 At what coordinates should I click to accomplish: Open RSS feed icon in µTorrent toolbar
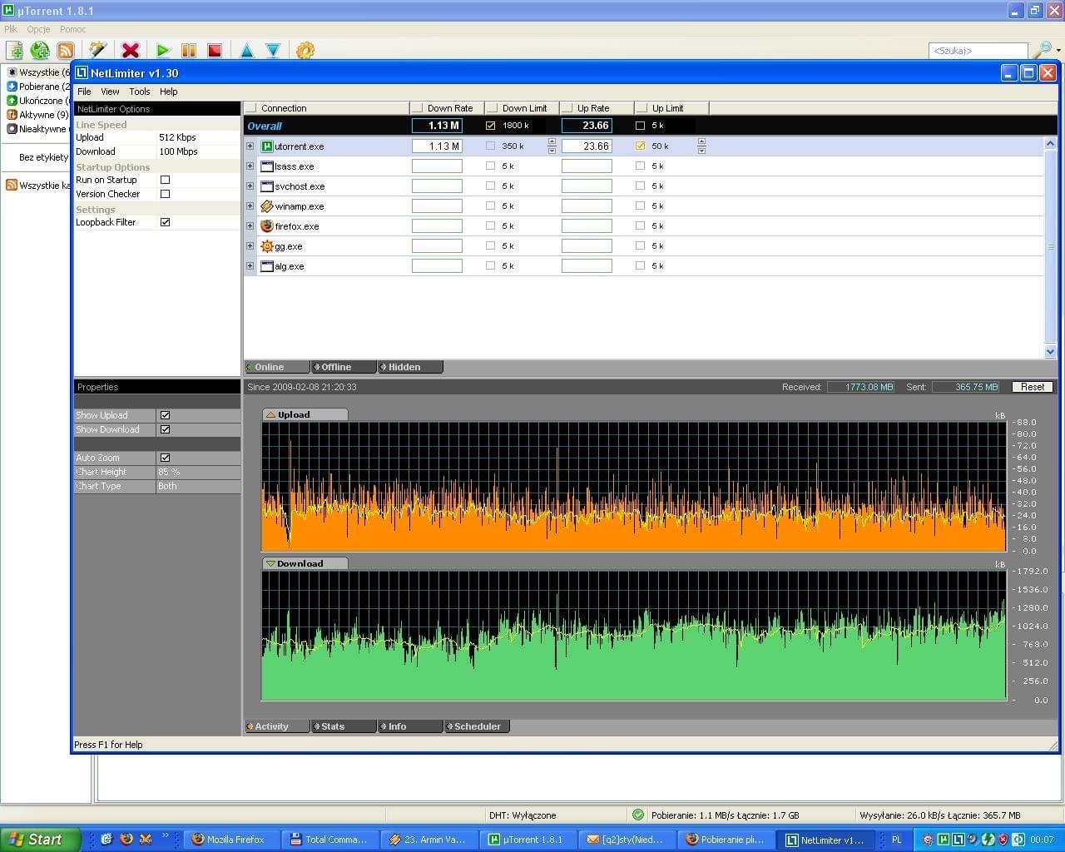[x=66, y=51]
